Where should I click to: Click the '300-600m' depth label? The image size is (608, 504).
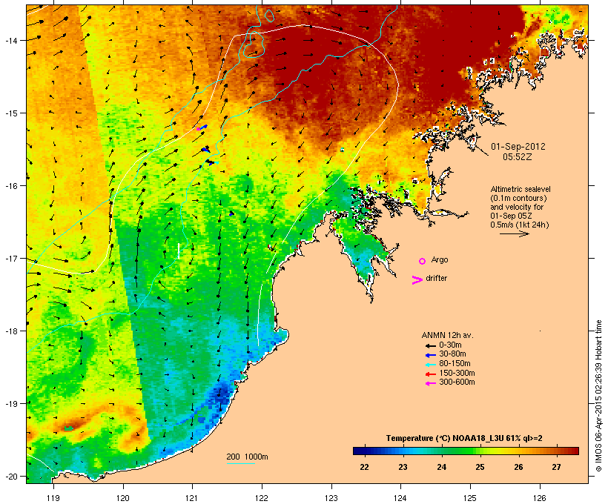457,382
